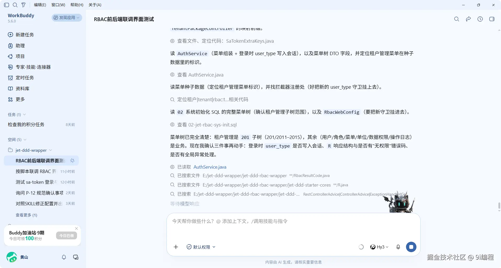The width and height of the screenshot is (501, 268).
Task: Click 查看 02-jet-rbac-sys-init.sql step
Action: tap(204, 125)
